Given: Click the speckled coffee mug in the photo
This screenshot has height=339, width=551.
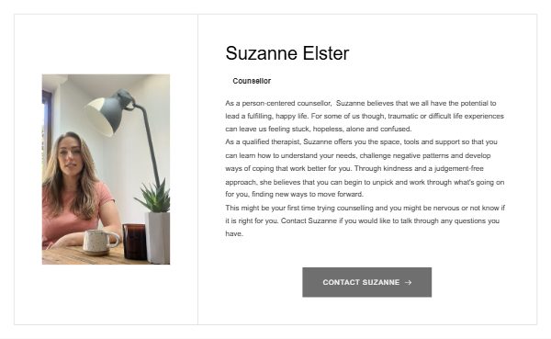Looking at the screenshot, I should 99,242.
